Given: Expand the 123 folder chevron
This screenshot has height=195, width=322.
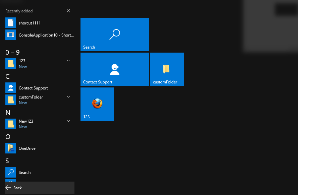Looking at the screenshot, I should pyautogui.click(x=68, y=61).
